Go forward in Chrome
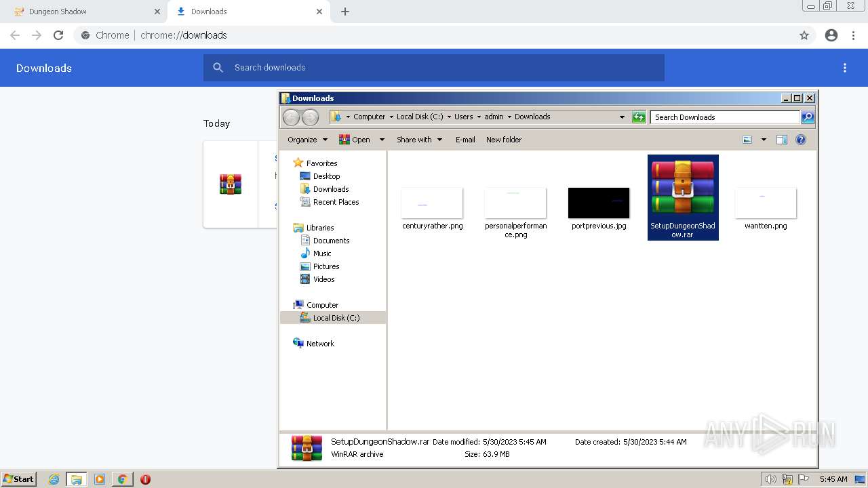 tap(37, 35)
